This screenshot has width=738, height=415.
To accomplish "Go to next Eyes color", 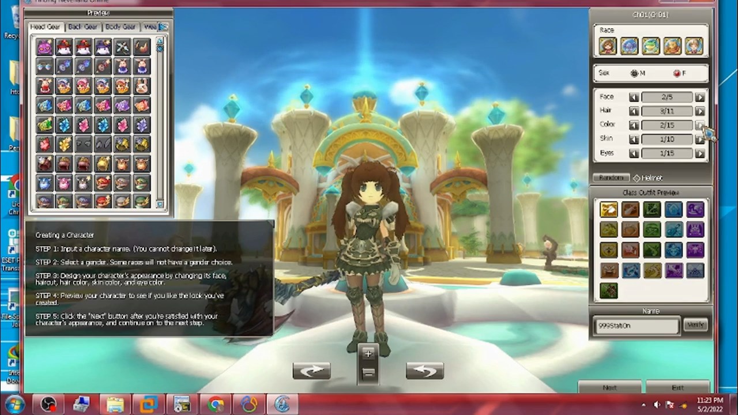I will (700, 153).
